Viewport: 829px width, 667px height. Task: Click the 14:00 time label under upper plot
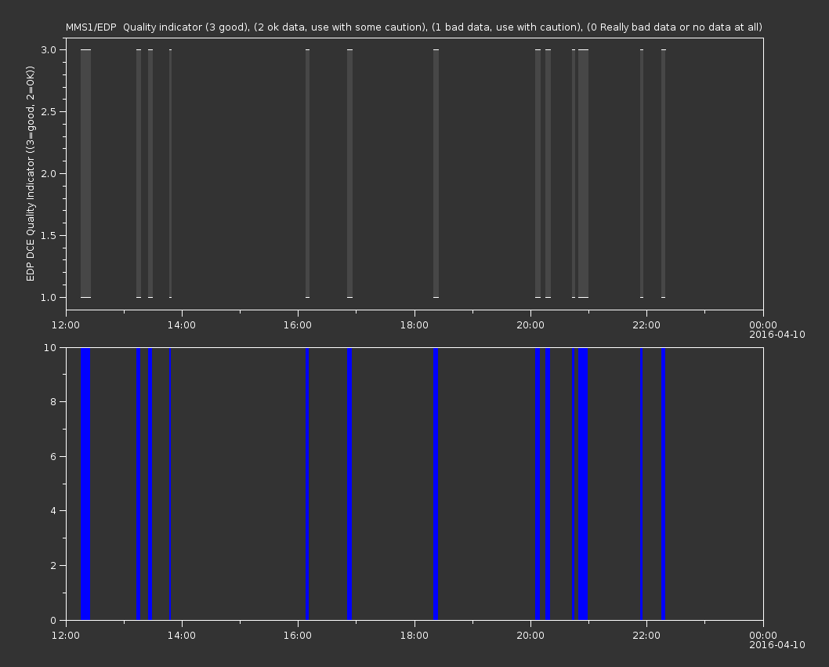tap(182, 324)
